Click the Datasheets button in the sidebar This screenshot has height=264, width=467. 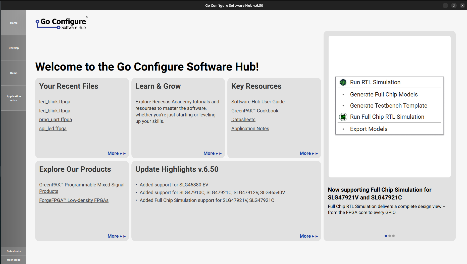click(14, 251)
